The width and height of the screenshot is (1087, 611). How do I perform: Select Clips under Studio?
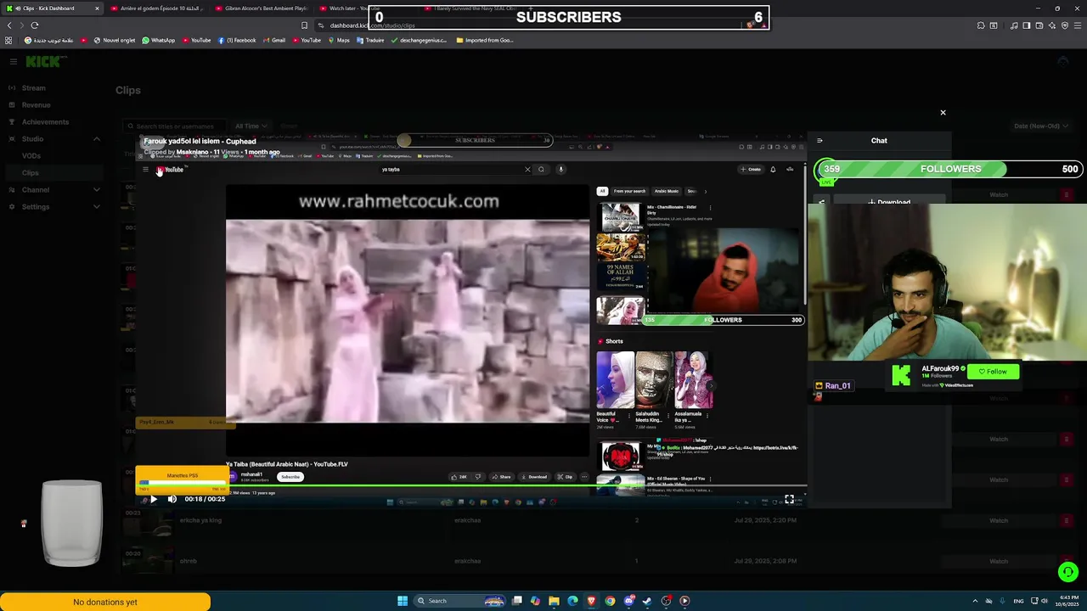pos(31,173)
